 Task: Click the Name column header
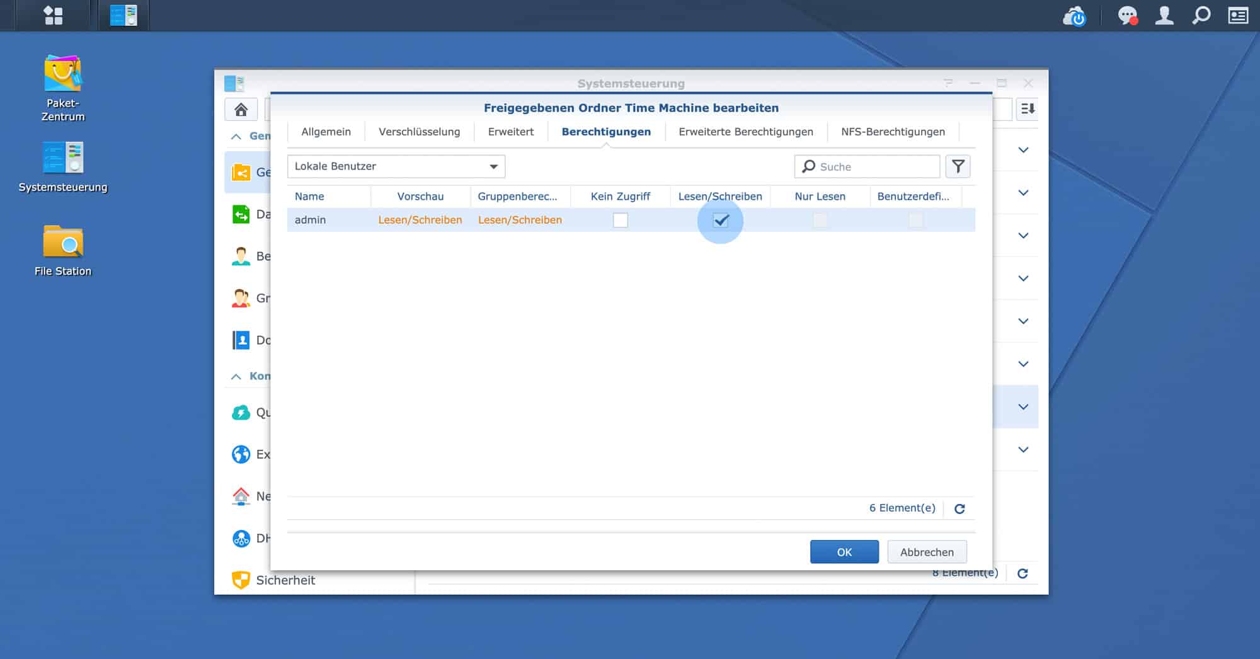(329, 196)
